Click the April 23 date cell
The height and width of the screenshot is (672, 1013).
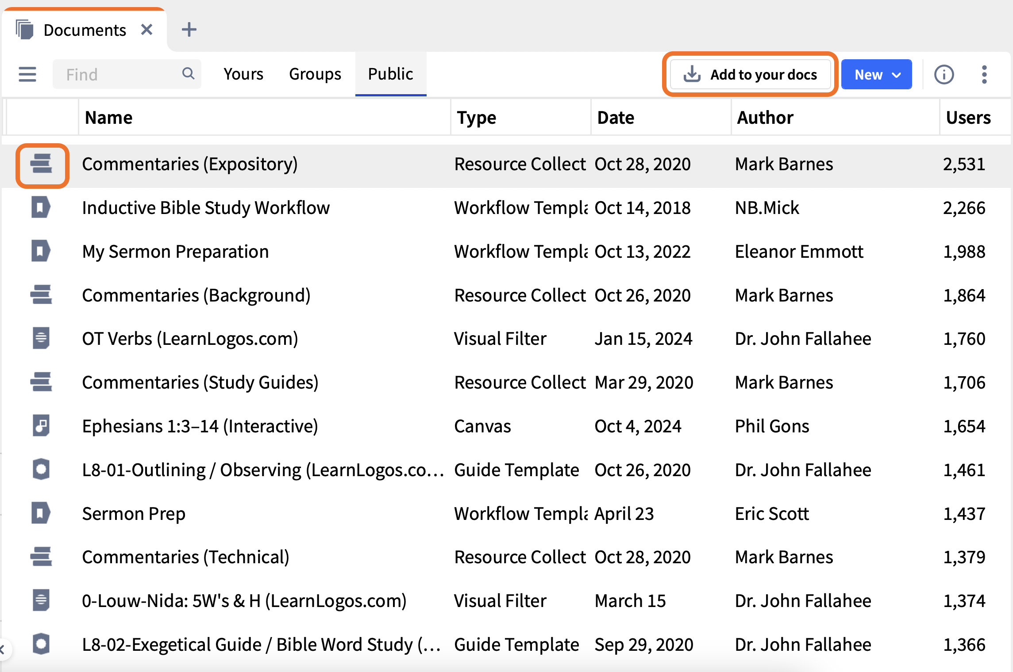point(624,514)
